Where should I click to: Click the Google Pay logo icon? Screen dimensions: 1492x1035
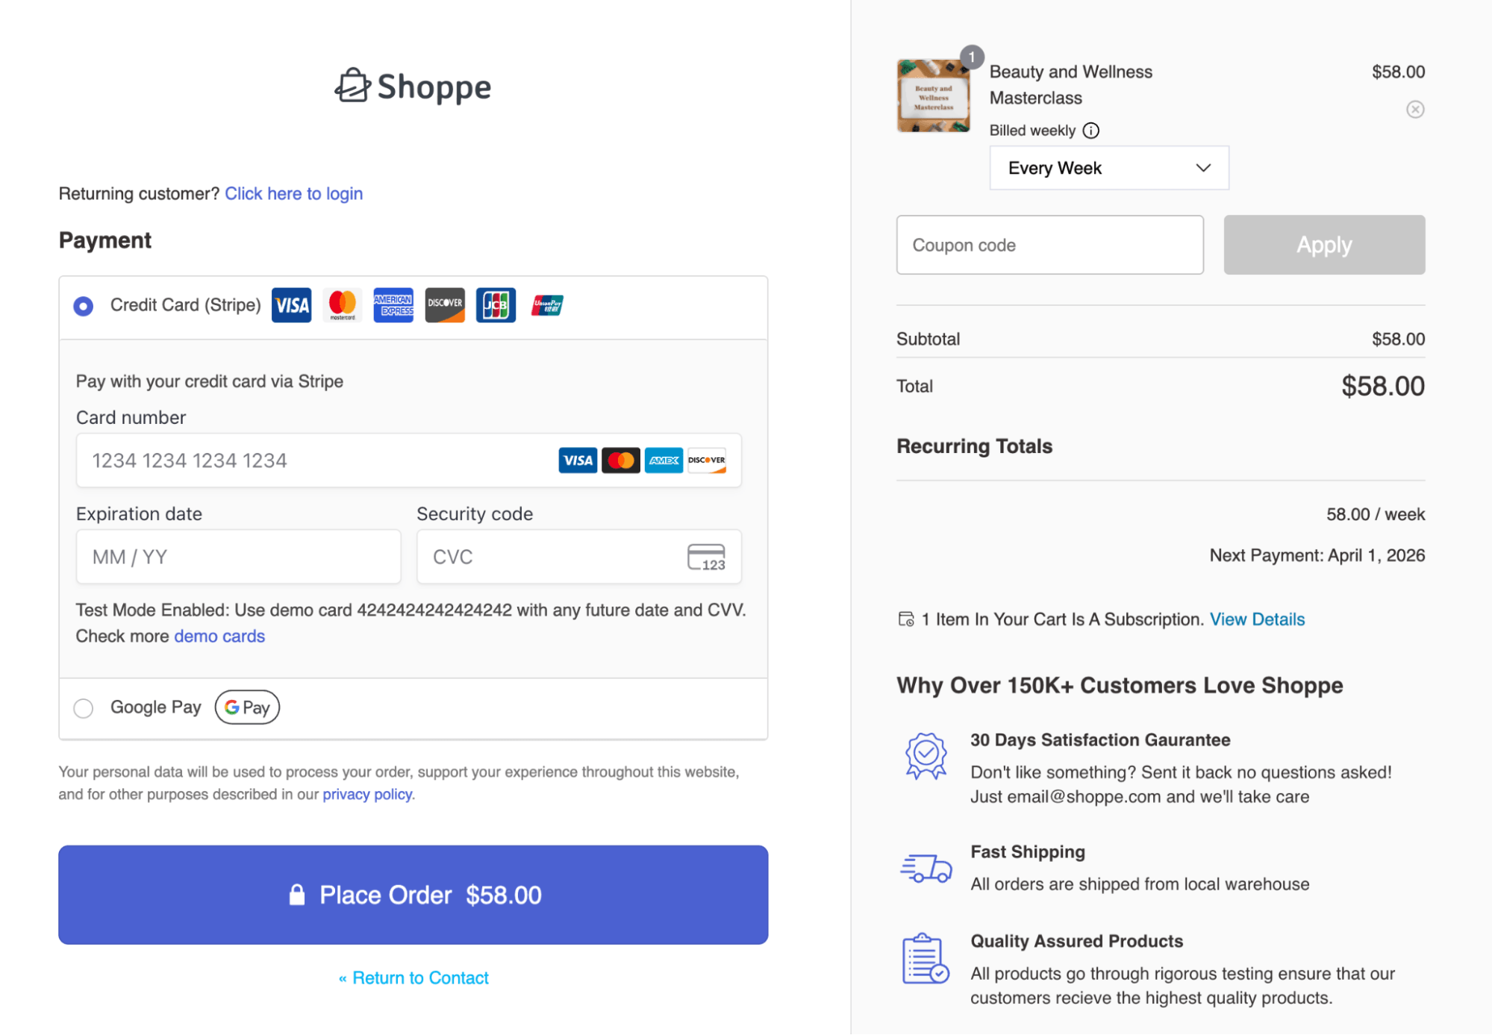(246, 707)
